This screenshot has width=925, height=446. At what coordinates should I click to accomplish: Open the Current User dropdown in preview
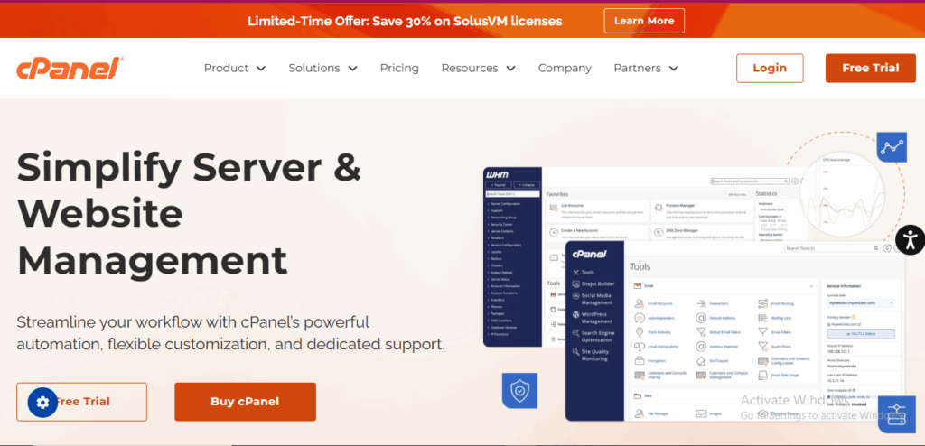(x=861, y=302)
